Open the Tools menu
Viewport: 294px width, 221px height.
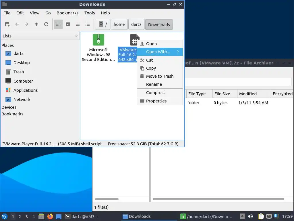[x=90, y=13]
